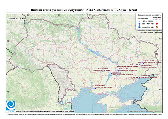Image resolution: width=168 pixels, height=119 pixels.
Task: Click the small red dot in legend
Action: click(x=157, y=21)
